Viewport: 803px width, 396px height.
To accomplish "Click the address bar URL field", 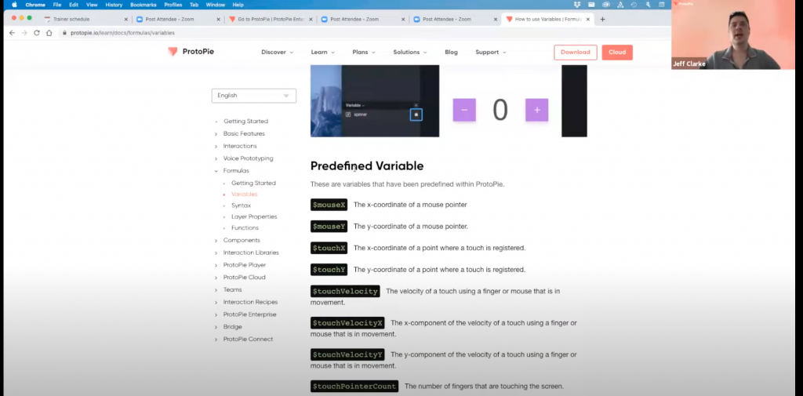I will (358, 33).
